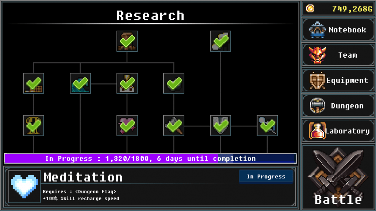Click the gold coin icon

pyautogui.click(x=310, y=9)
